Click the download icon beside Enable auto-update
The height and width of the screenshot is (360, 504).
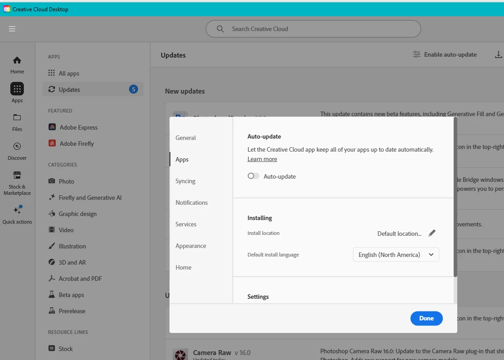(498, 55)
